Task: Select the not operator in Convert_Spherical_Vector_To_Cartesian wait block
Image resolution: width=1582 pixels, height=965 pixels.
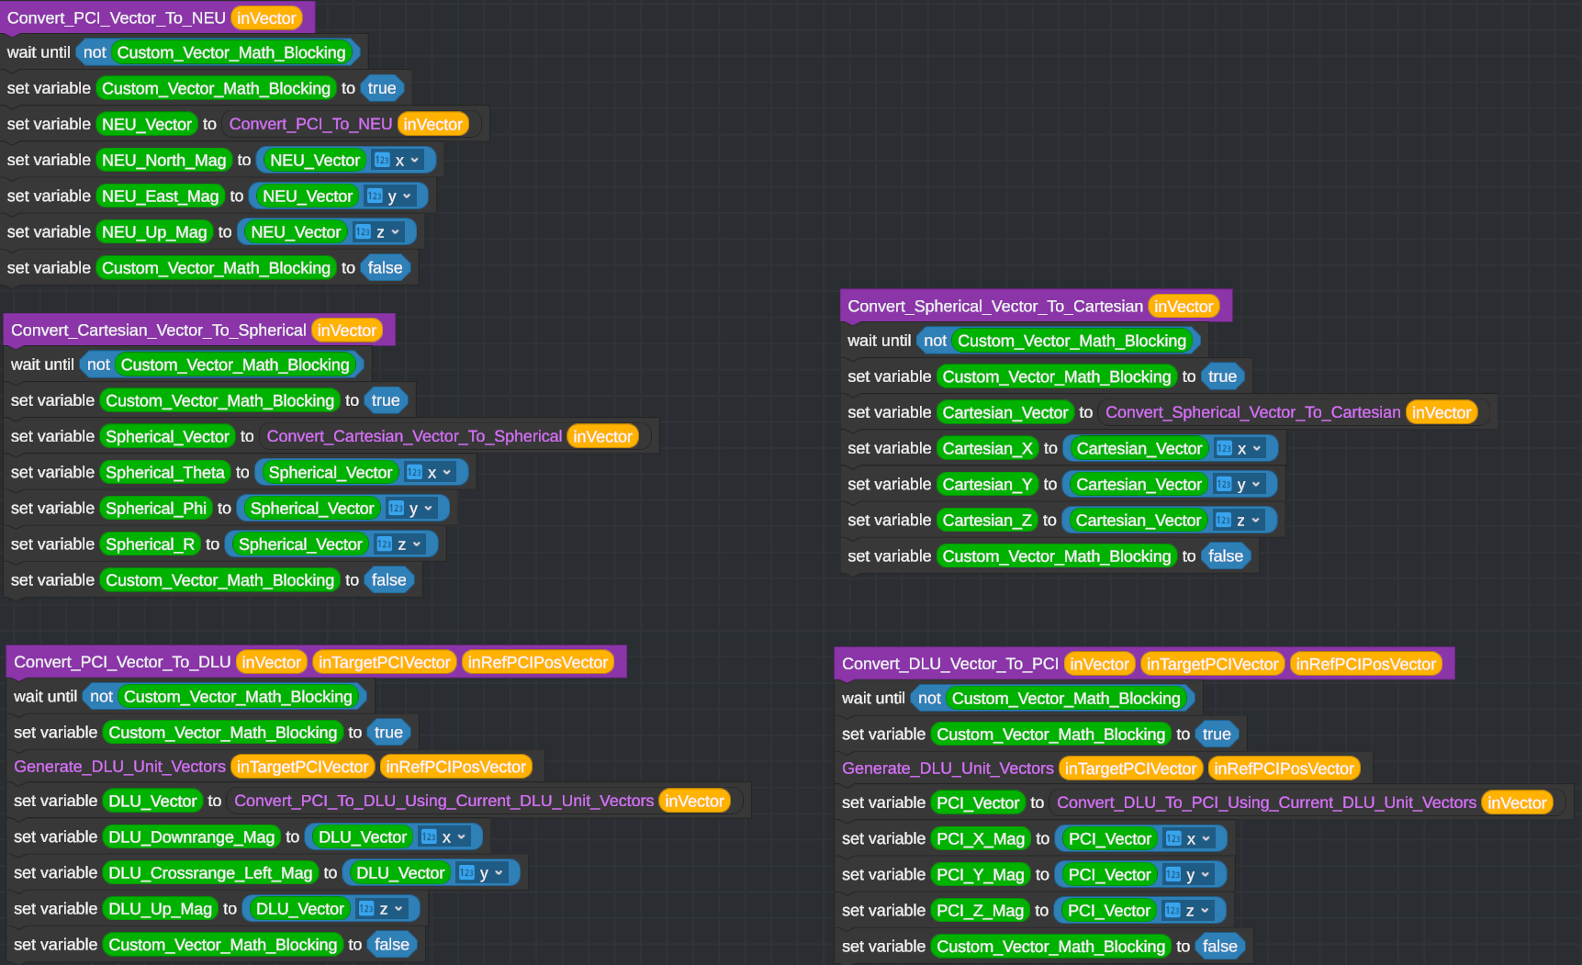Action: pyautogui.click(x=935, y=341)
